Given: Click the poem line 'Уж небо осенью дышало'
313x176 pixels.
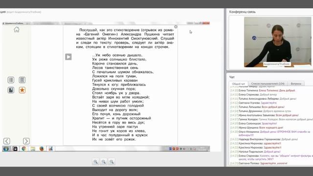Looking at the screenshot, I should 117,55.
